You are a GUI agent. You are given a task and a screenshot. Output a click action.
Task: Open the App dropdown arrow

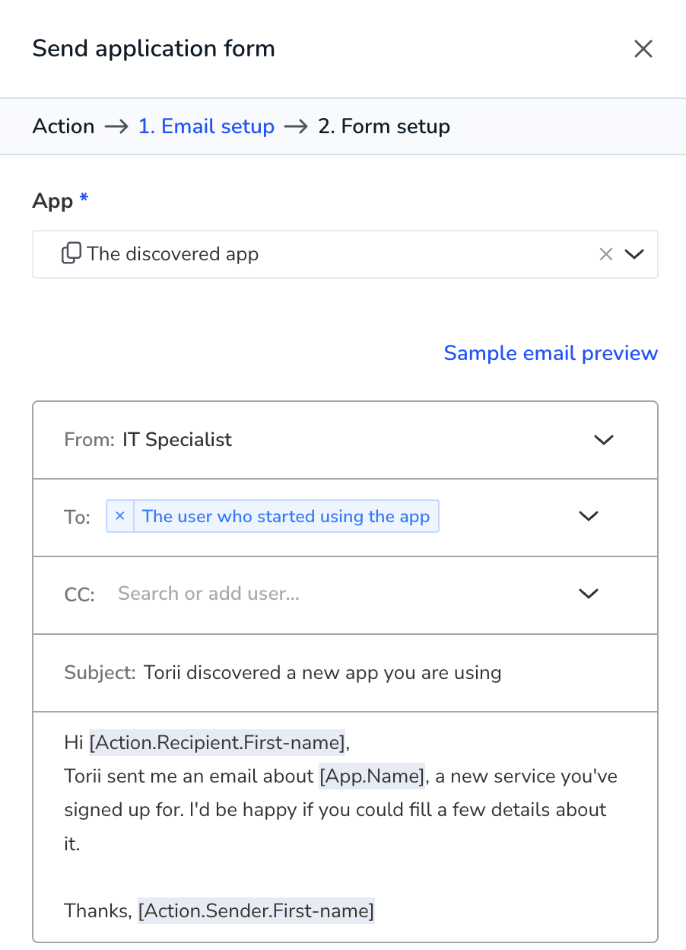click(x=634, y=254)
